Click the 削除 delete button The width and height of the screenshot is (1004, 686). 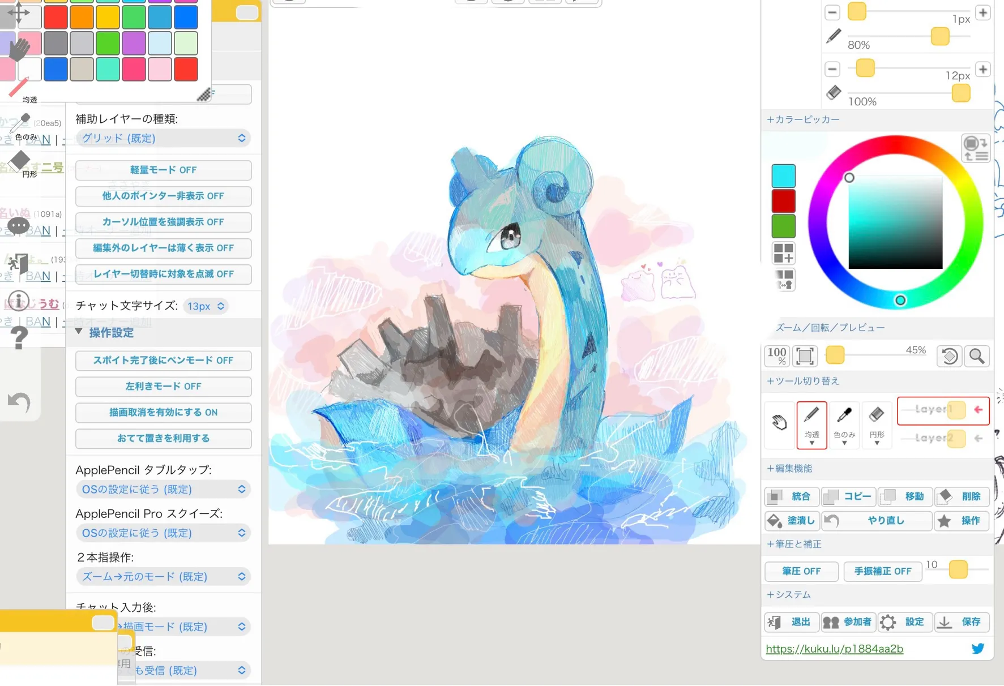point(962,496)
